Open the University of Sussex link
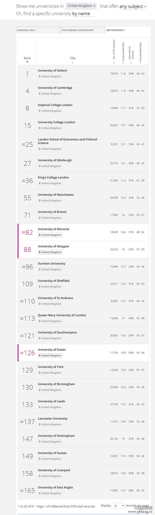Viewport: 155px width, 515px height. (x=52, y=453)
